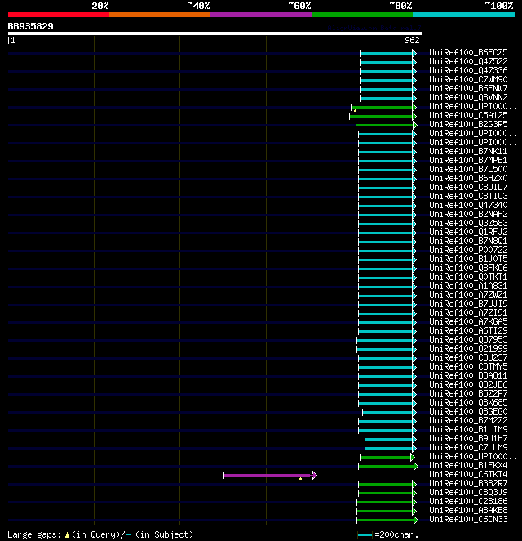Select the UniRef100_A8AKB8 label
The width and height of the screenshot is (522, 541).
click(468, 510)
